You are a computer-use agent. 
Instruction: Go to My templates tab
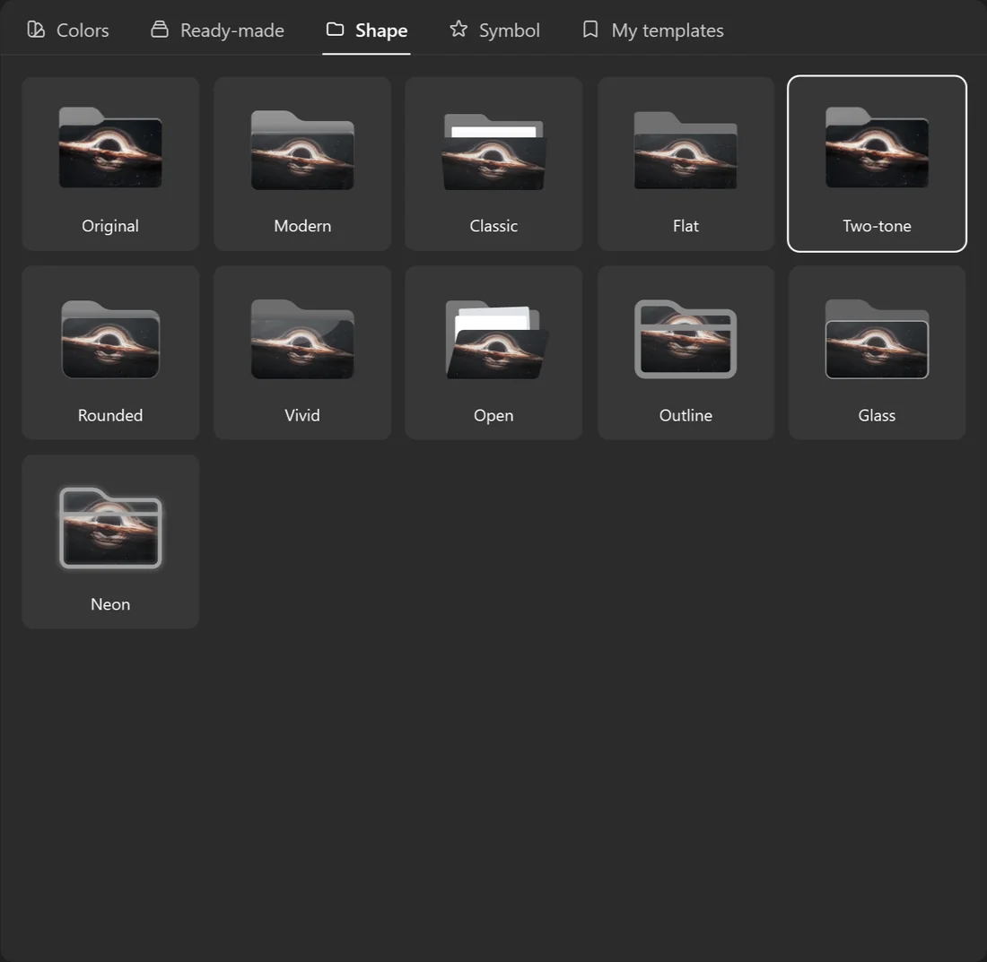point(652,30)
